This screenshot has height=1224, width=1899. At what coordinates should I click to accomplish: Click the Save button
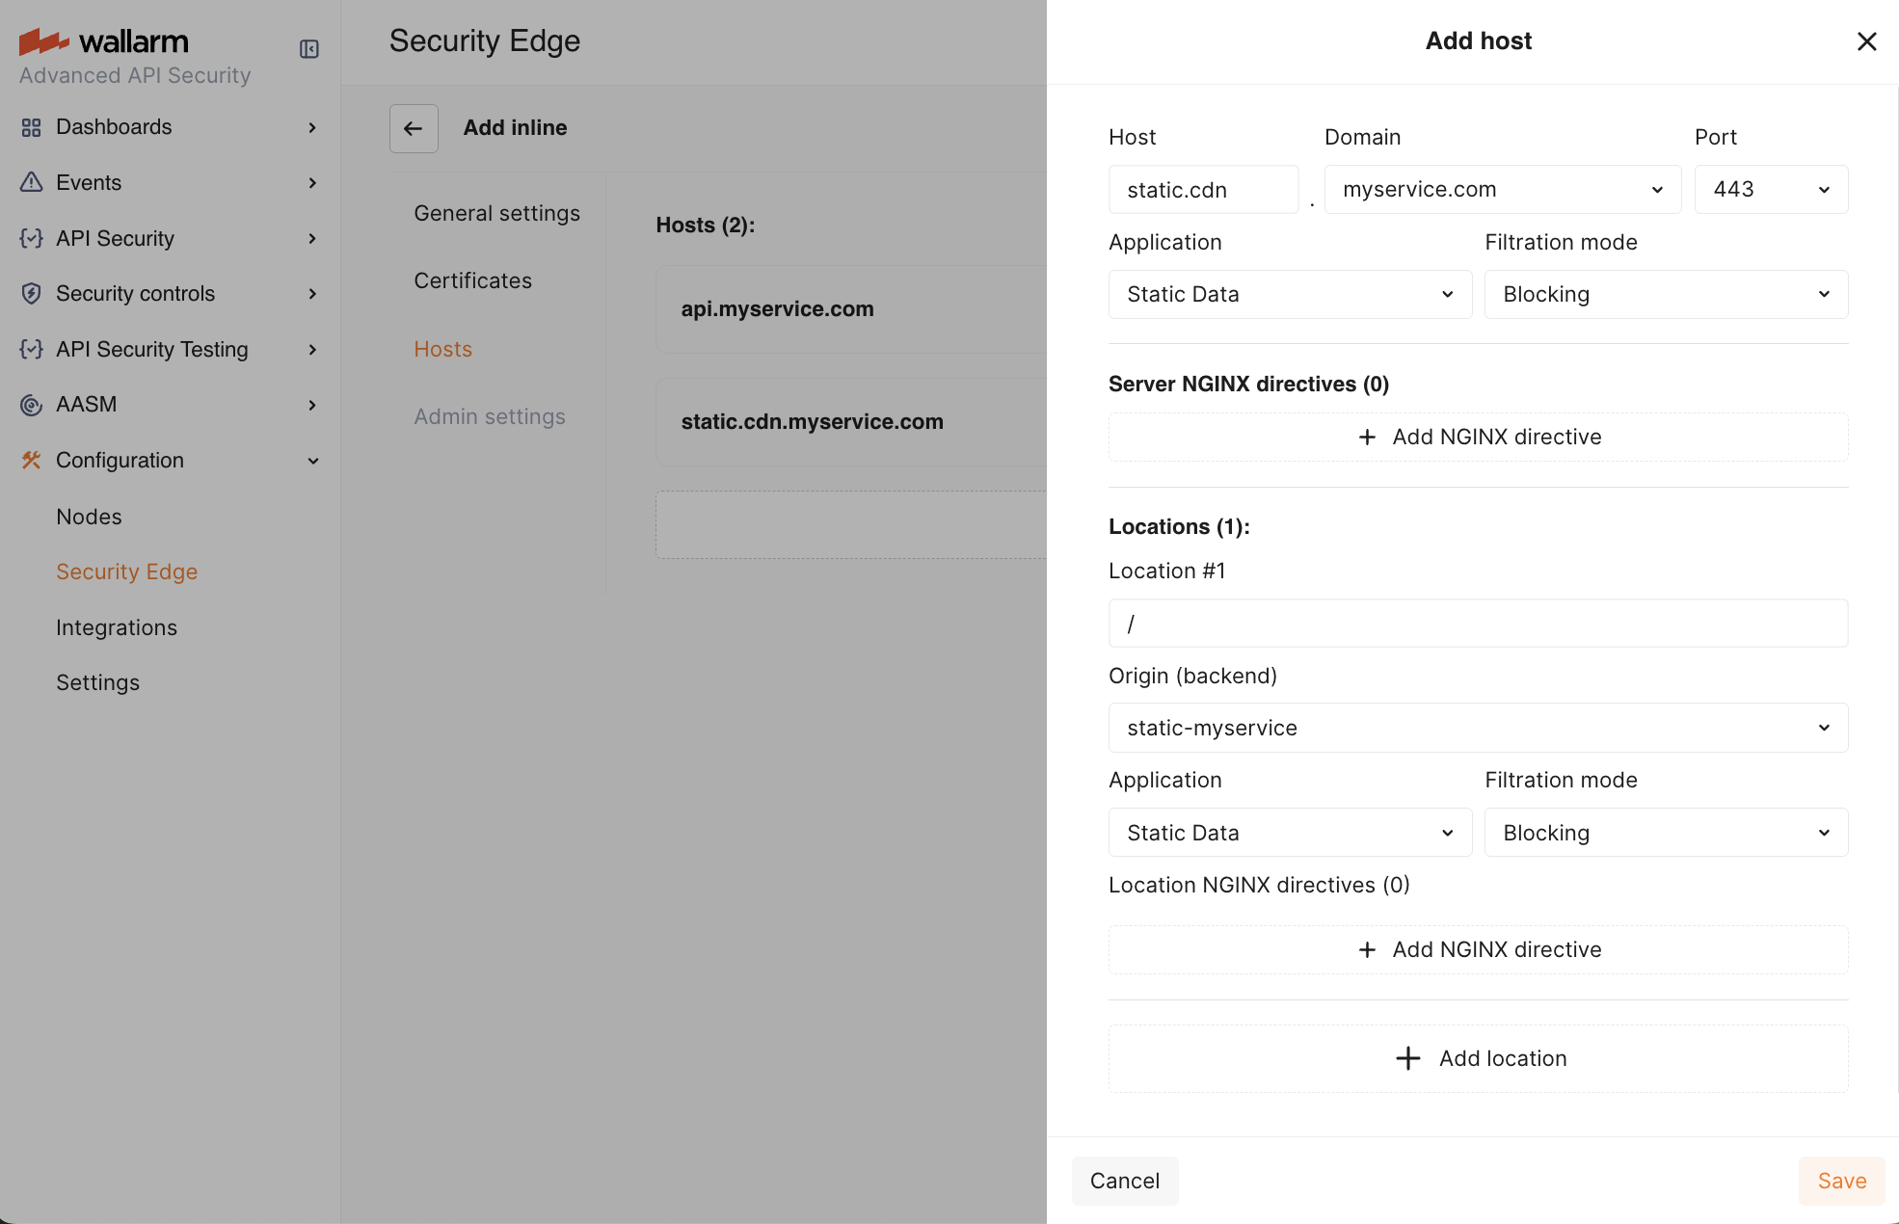[1840, 1181]
